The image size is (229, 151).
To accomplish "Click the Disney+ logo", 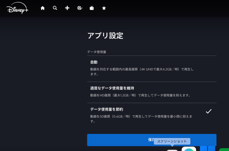I will (17, 8).
